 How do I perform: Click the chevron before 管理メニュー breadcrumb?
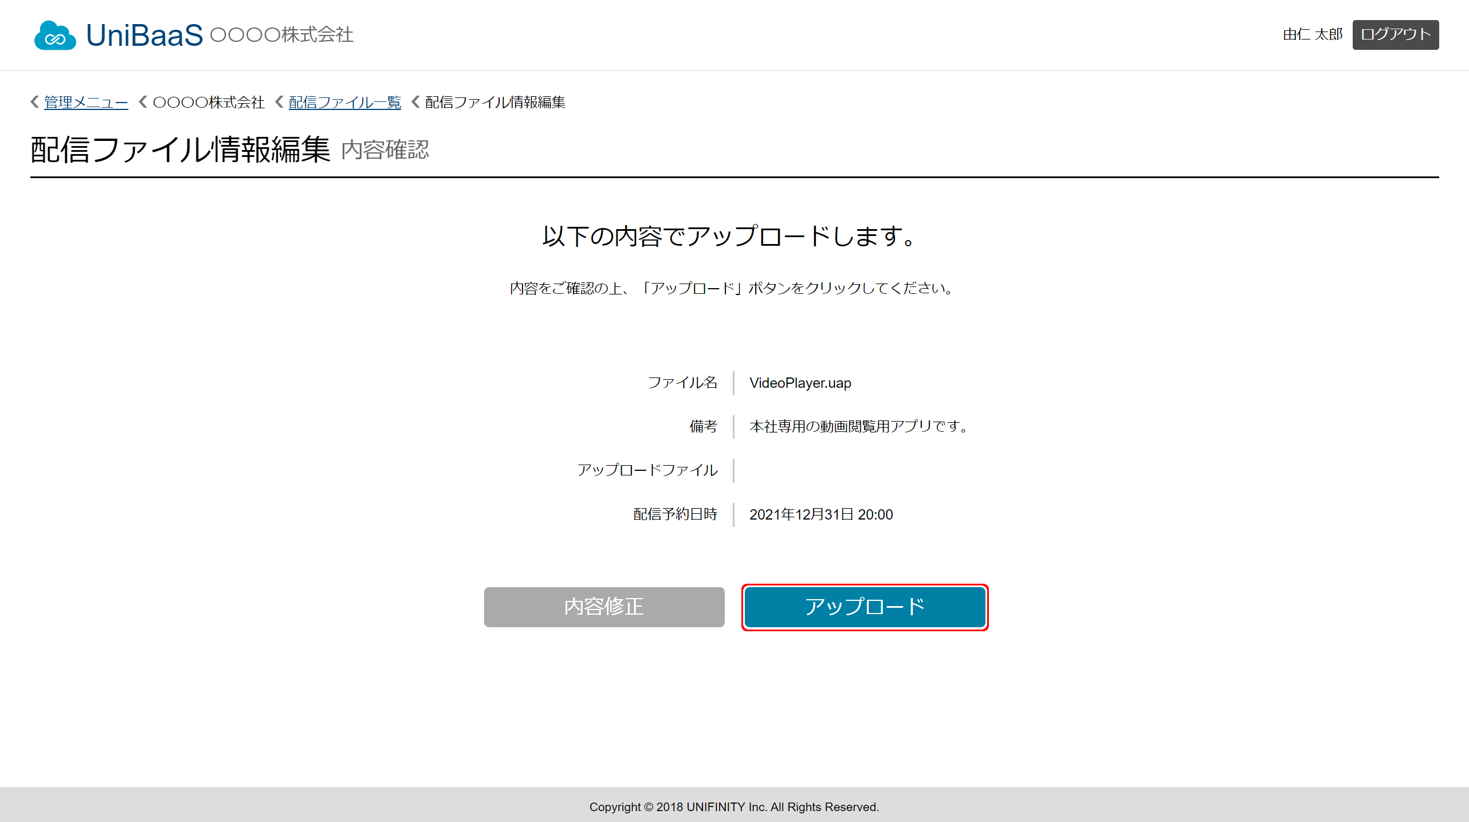point(35,102)
